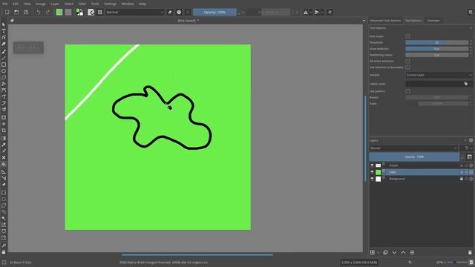Adjust the Layers panel Opacity slider

pyautogui.click(x=414, y=156)
